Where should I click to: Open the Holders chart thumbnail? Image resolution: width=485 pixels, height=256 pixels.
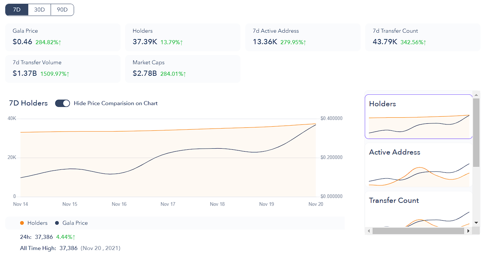click(418, 117)
